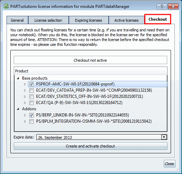Close the dialog with the red X button
This screenshot has width=182, height=174.
pos(173,6)
